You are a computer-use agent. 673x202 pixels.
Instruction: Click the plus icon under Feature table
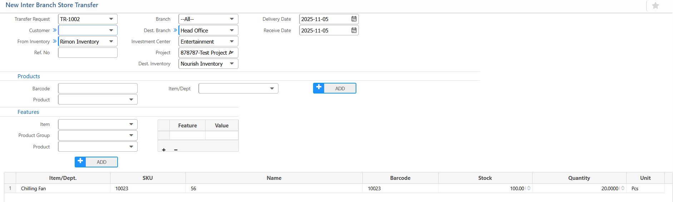(x=164, y=150)
